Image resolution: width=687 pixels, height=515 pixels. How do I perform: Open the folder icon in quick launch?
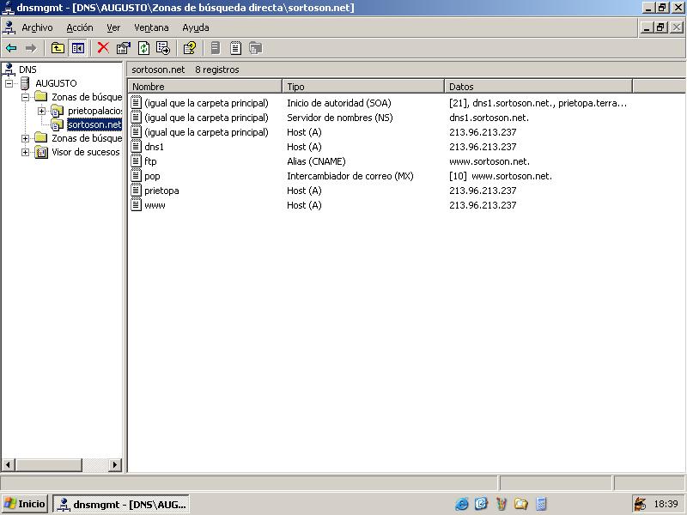coord(521,504)
